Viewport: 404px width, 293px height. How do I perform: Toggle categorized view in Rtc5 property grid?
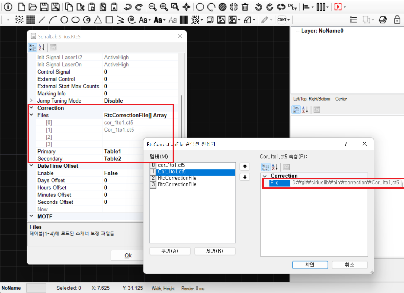click(32, 47)
